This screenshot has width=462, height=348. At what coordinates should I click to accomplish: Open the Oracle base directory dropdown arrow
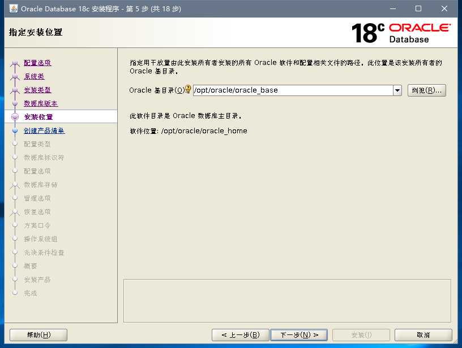point(397,90)
